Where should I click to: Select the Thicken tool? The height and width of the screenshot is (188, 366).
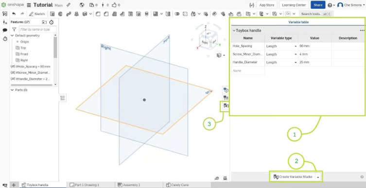(85, 14)
